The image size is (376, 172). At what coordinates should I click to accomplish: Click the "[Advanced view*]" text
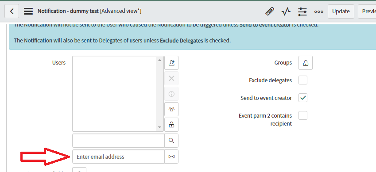pyautogui.click(x=120, y=11)
